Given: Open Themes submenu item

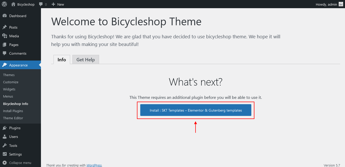Looking at the screenshot, I should (x=9, y=75).
